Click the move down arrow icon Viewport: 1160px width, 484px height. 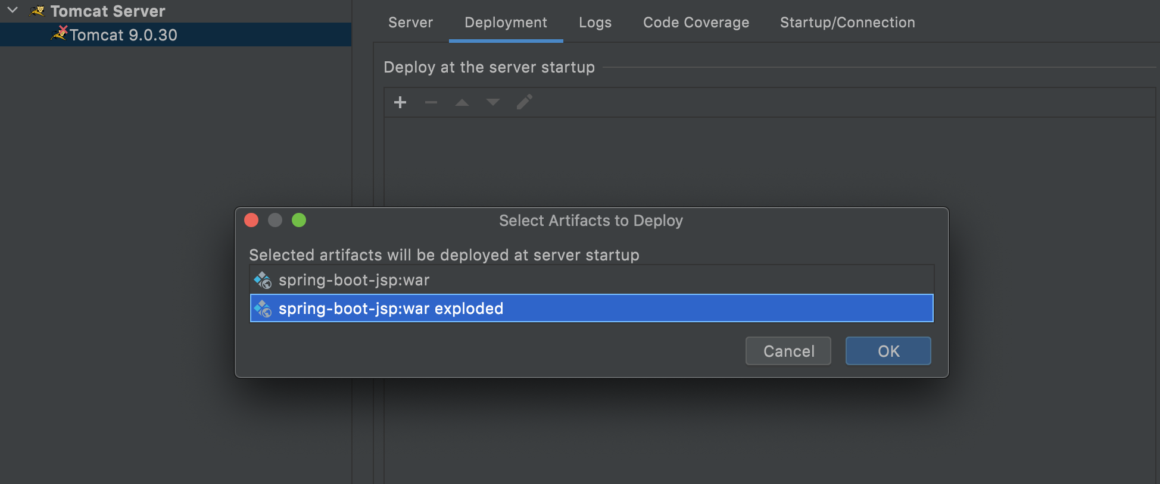[x=493, y=102]
